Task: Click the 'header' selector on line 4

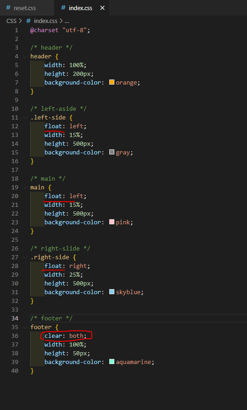Action: pyautogui.click(x=41, y=56)
